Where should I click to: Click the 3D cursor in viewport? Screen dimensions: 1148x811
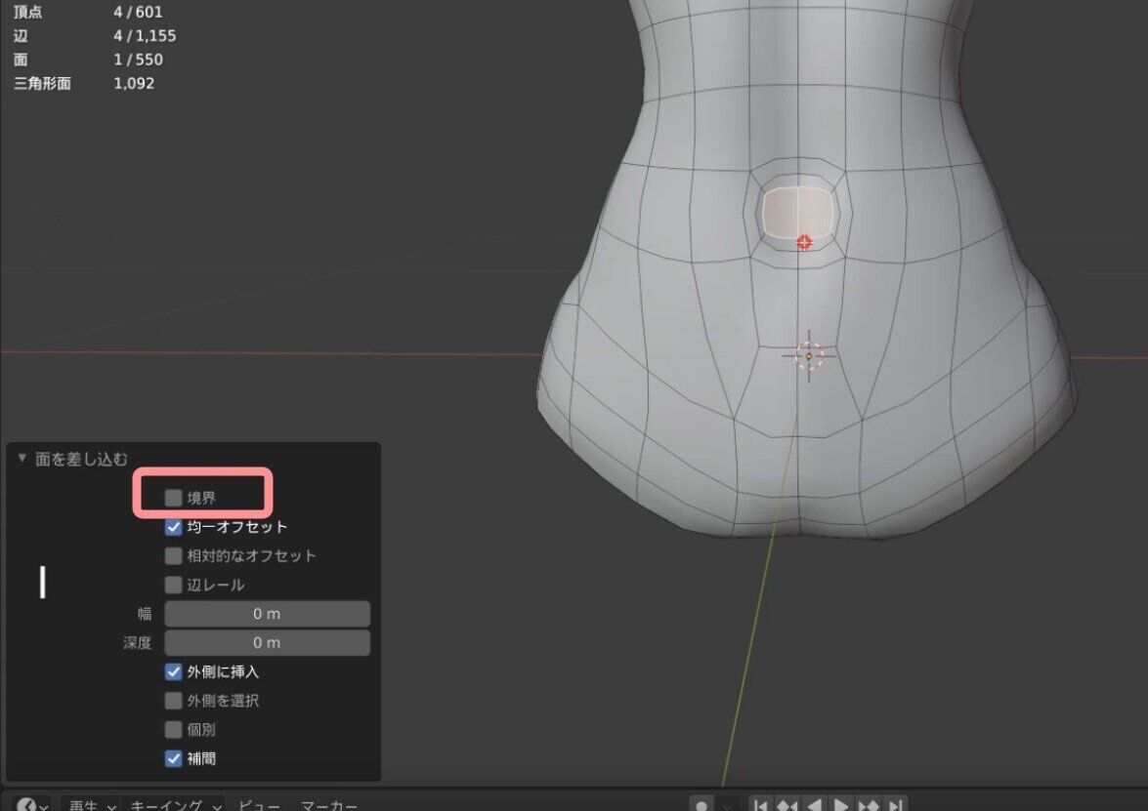(x=809, y=356)
